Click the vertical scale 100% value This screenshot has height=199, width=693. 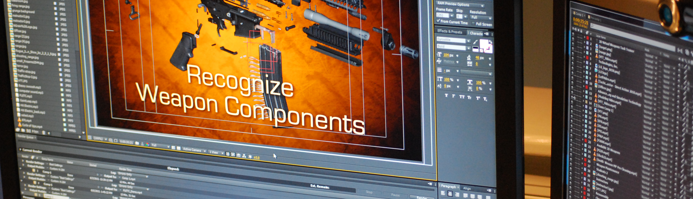[447, 79]
